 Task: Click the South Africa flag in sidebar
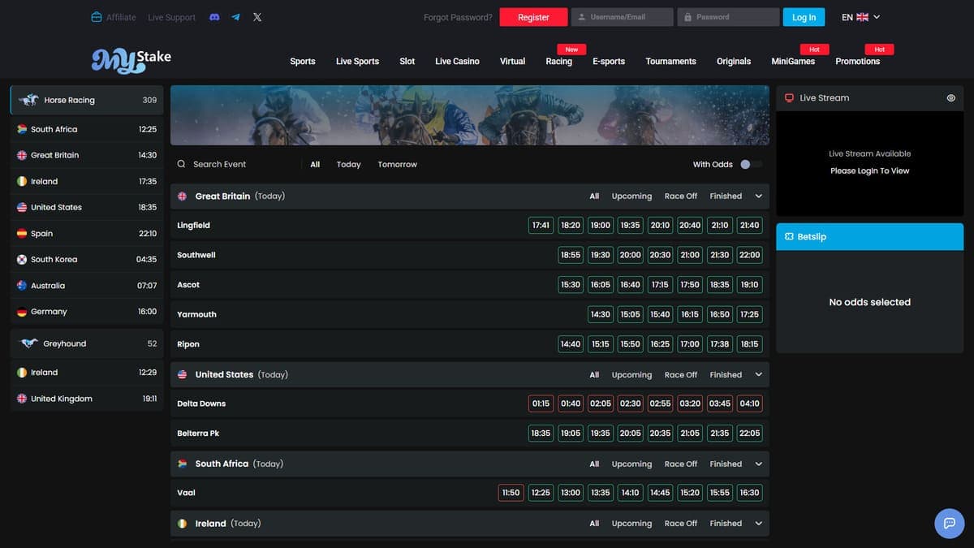22,129
